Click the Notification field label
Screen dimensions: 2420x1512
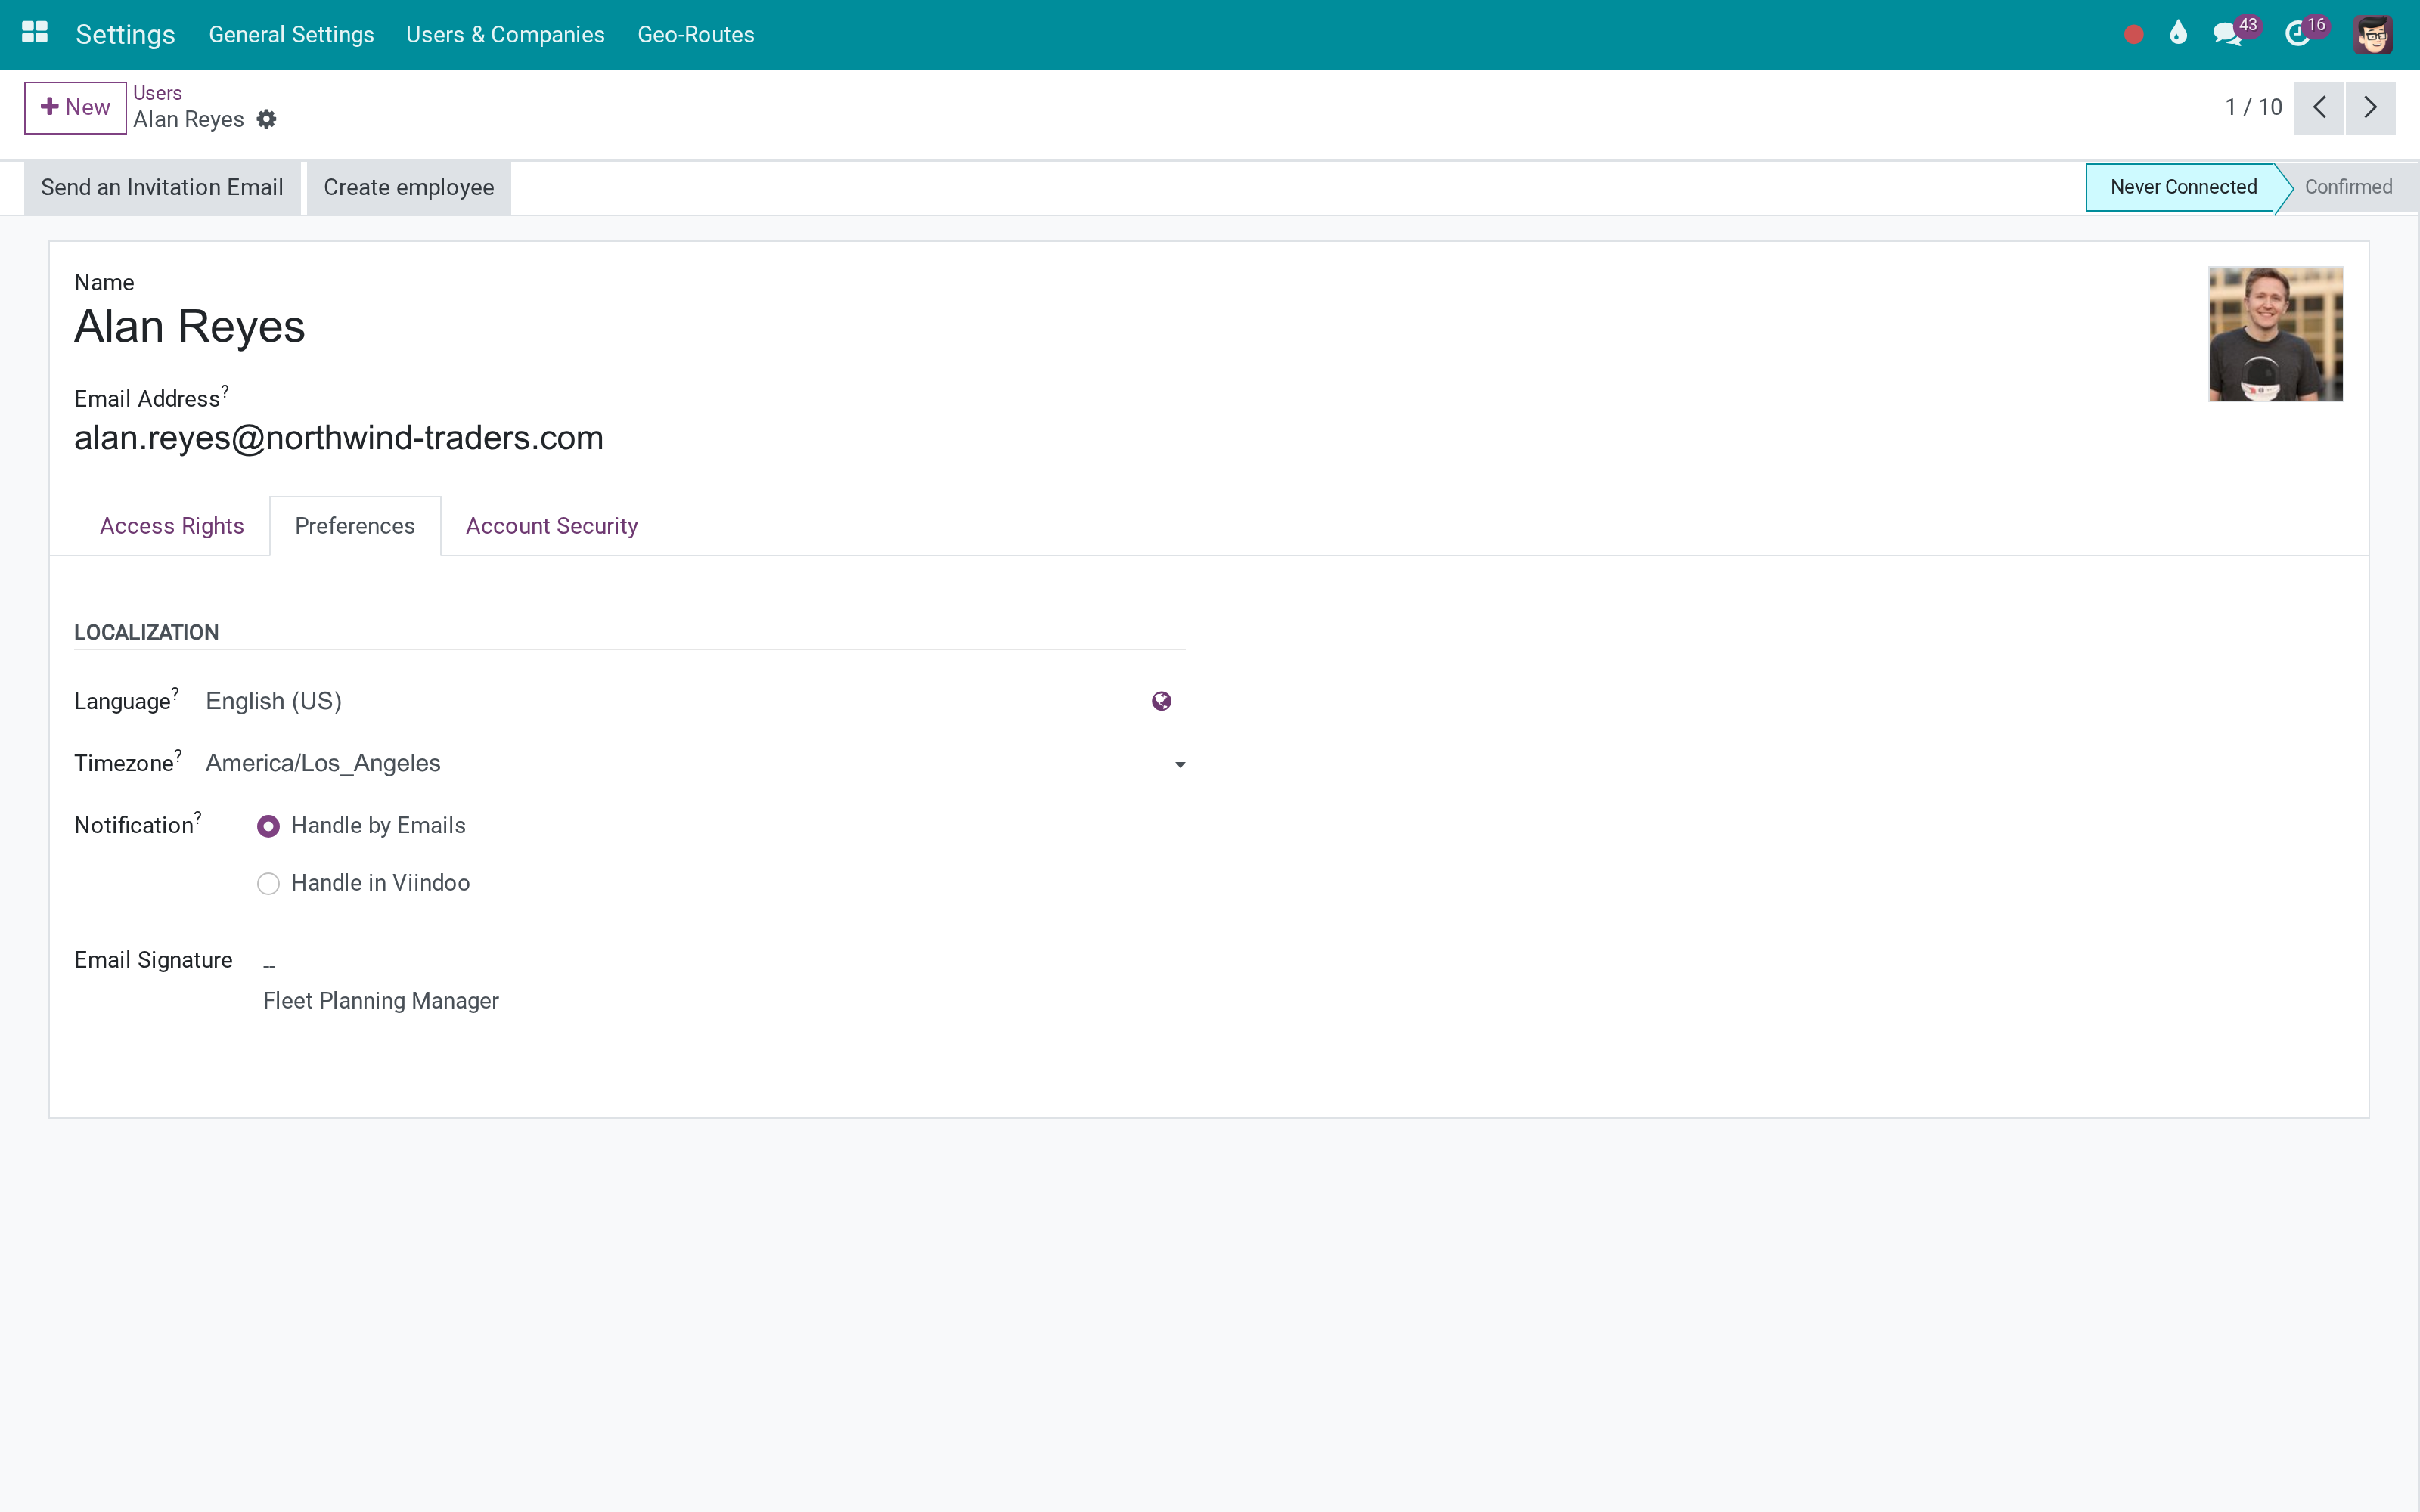[137, 825]
